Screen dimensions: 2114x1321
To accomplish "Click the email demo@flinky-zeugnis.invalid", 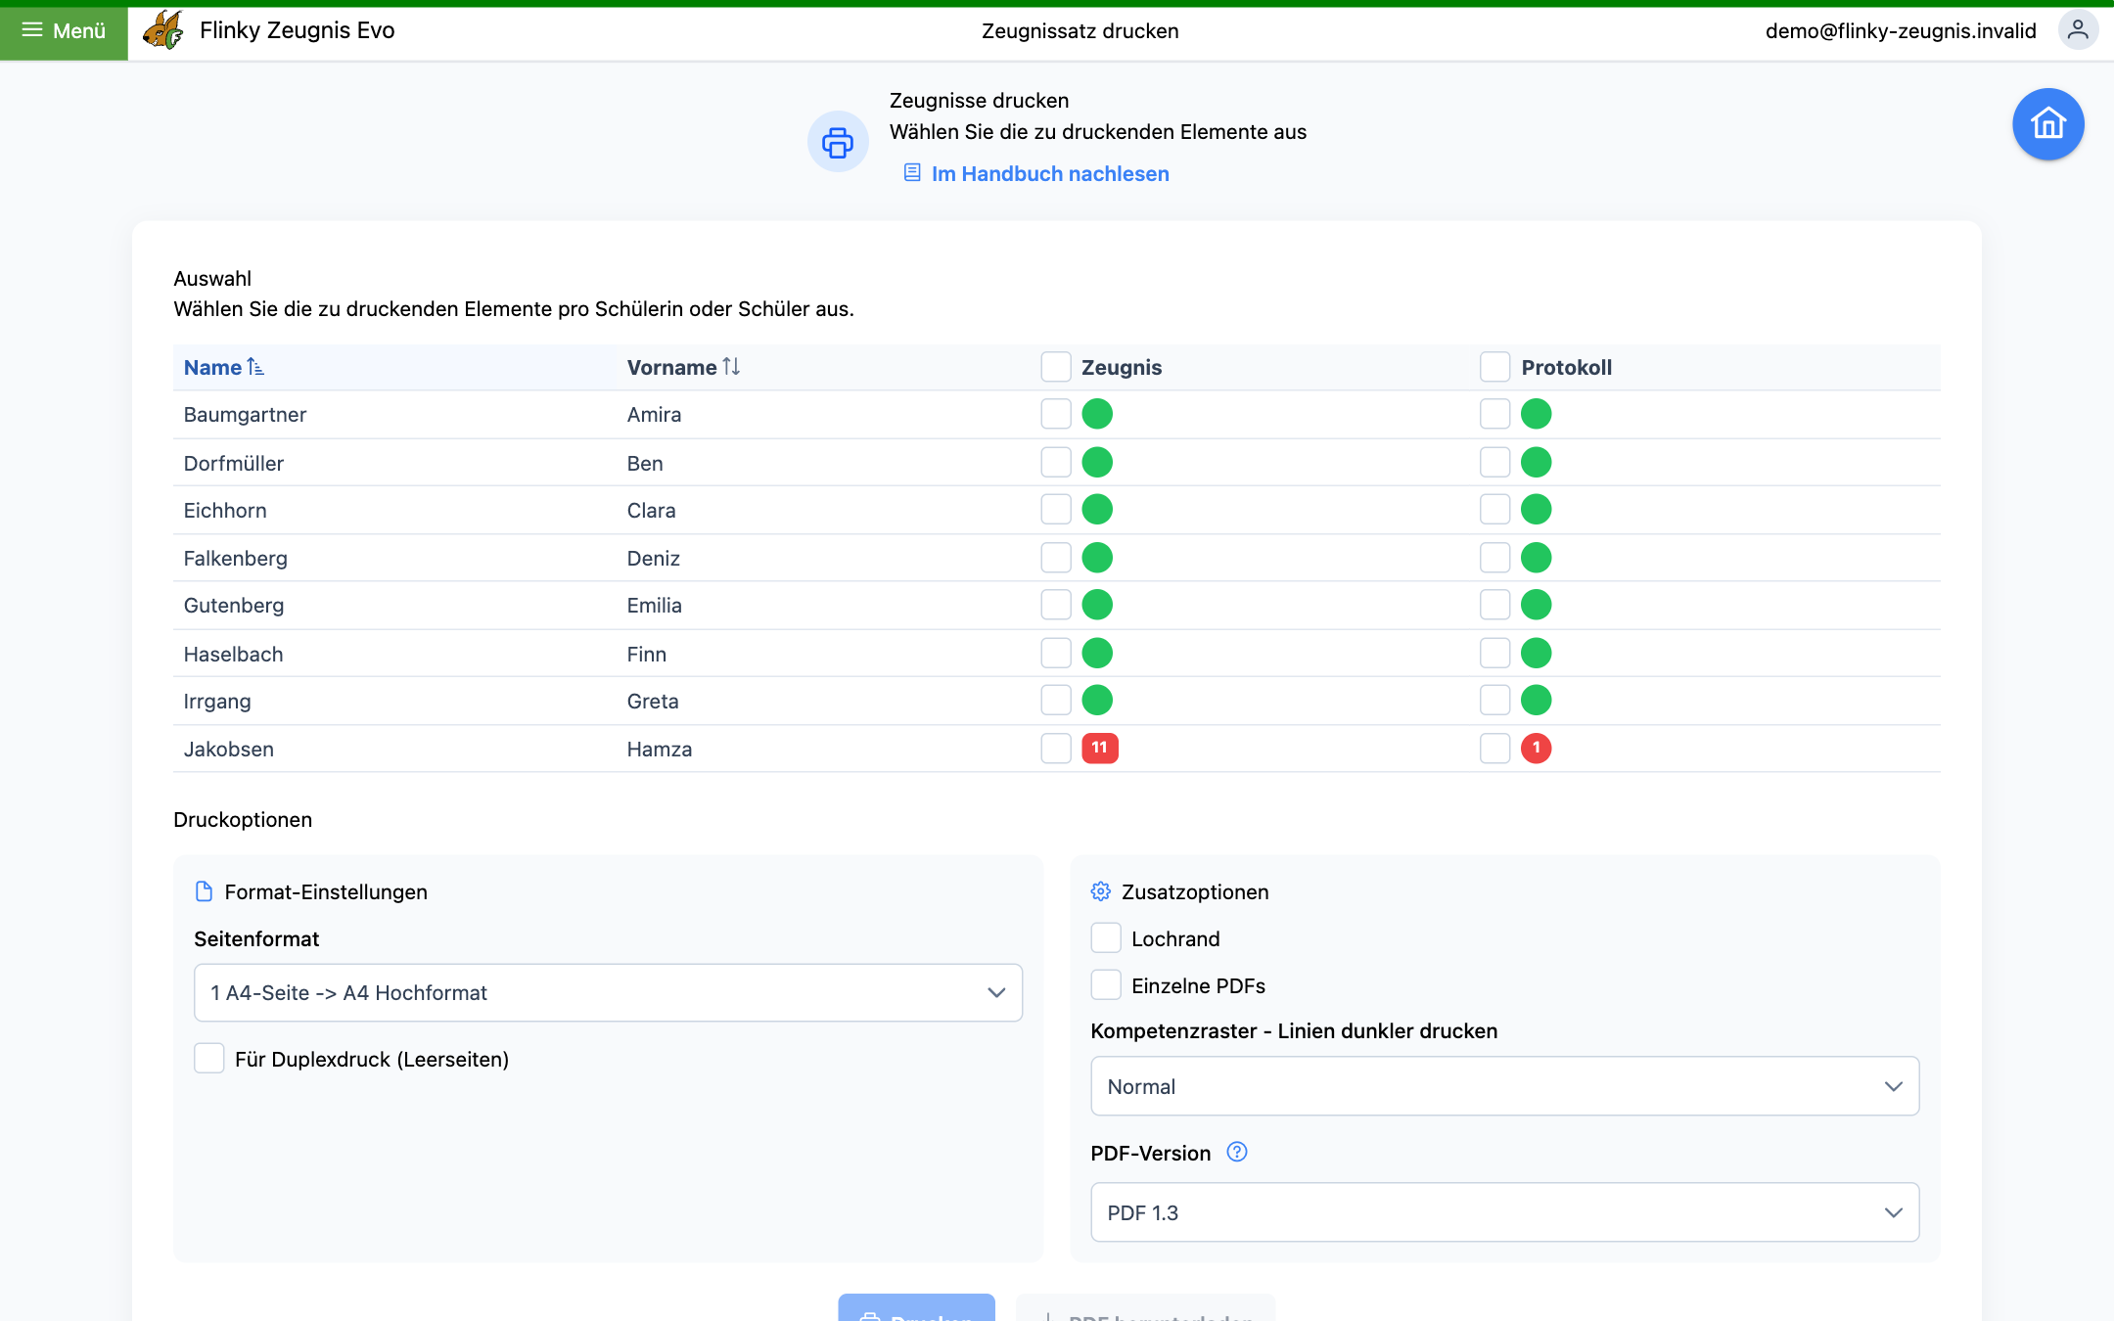I will [x=1901, y=30].
